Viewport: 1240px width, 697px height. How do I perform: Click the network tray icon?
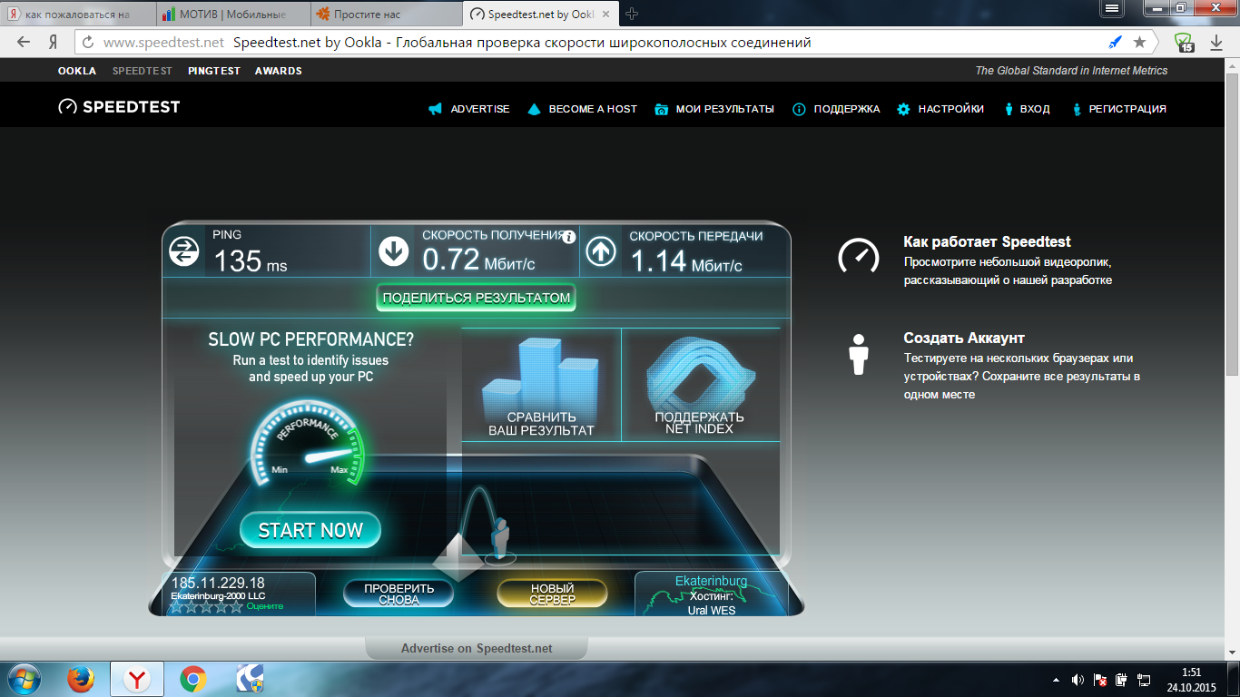(1145, 679)
